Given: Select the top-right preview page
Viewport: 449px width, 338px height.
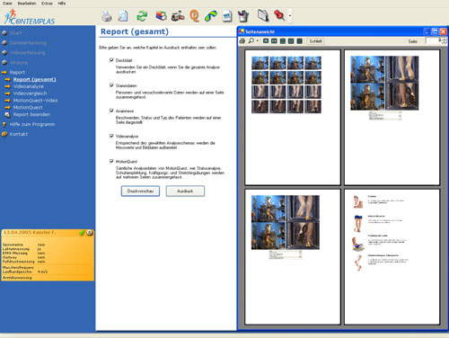Looking at the screenshot, I should (392, 118).
